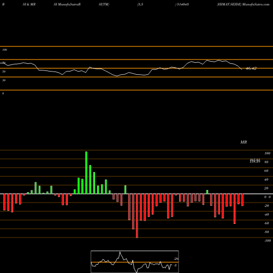Click the MR axis label -20
The image size is (273, 273).
click(266, 206)
